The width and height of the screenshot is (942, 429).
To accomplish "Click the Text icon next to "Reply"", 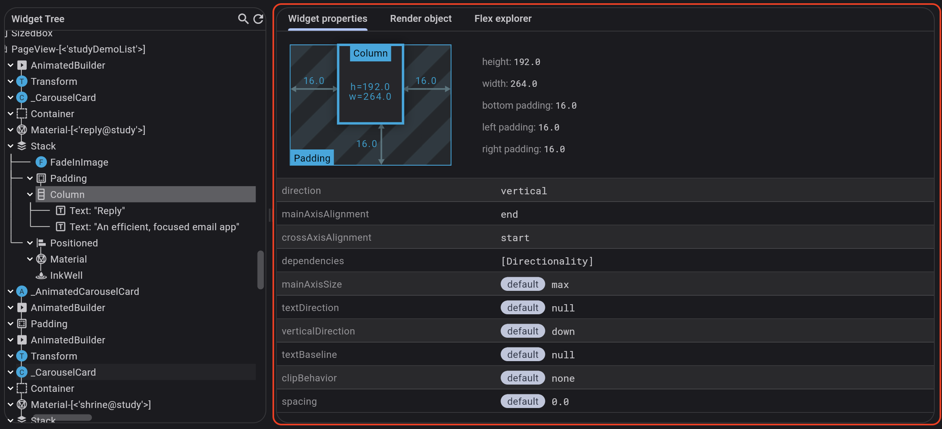I will click(x=61, y=210).
